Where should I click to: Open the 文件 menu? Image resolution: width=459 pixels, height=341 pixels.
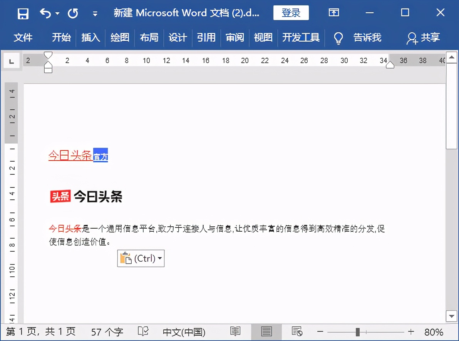[23, 37]
